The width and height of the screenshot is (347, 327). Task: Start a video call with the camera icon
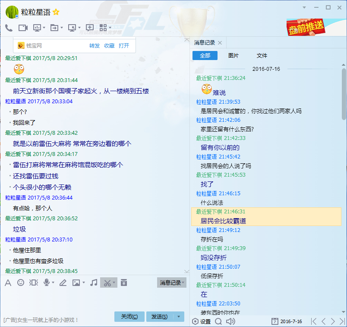pyautogui.click(x=23, y=28)
